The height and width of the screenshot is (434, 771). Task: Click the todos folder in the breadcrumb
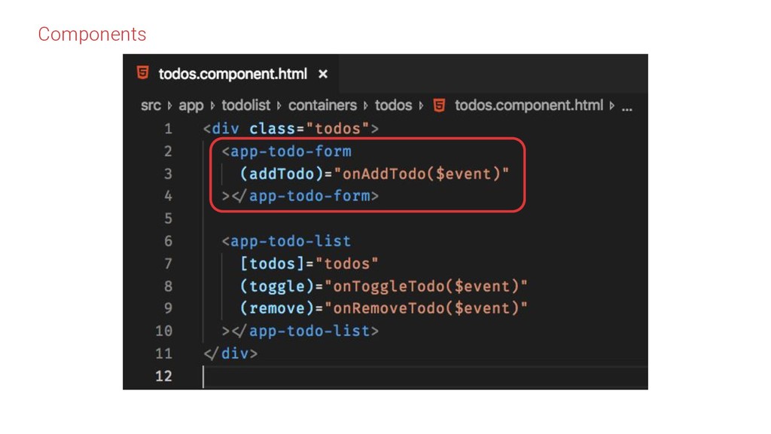tap(394, 105)
